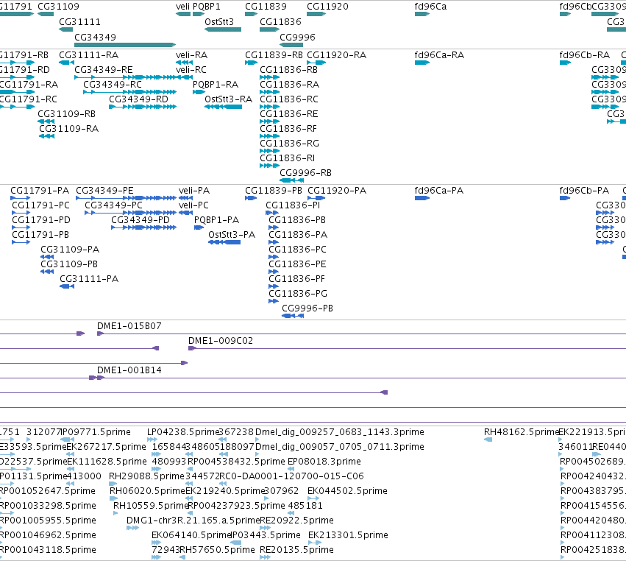Open BAC clone DME1-015B07
626x561 pixels.
tap(129, 325)
